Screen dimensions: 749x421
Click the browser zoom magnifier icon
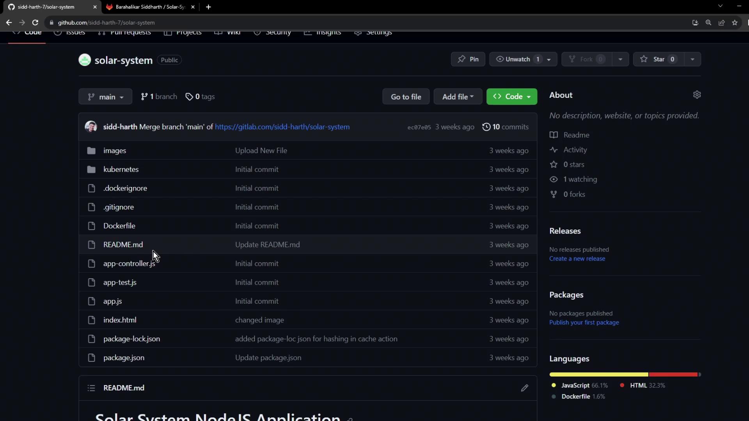point(708,23)
